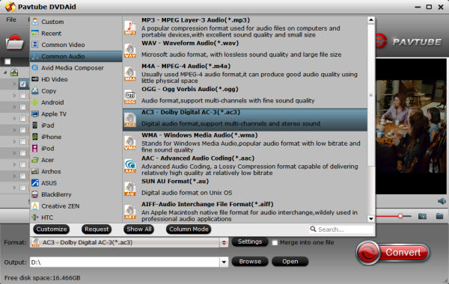Click the Avid Media Composer icon
The height and width of the screenshot is (284, 449).
coord(35,68)
